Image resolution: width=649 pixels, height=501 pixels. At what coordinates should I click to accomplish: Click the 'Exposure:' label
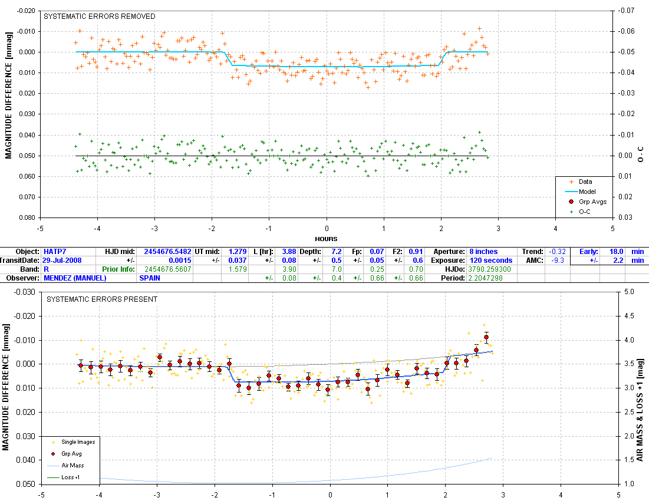tap(448, 260)
